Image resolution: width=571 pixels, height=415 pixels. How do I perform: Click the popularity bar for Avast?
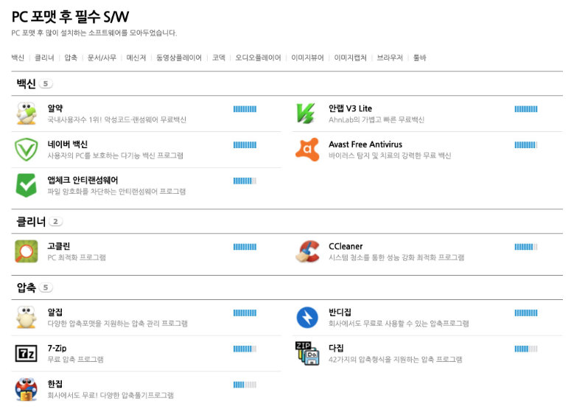526,145
